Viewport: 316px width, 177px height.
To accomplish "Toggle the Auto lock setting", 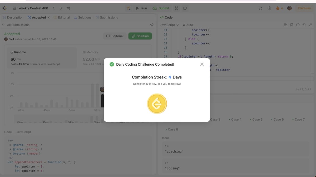I will point(188,24).
